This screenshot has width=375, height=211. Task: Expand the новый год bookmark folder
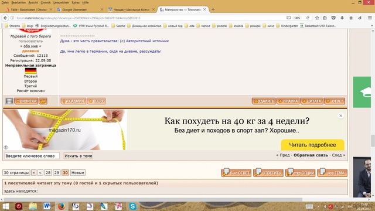click(x=173, y=26)
